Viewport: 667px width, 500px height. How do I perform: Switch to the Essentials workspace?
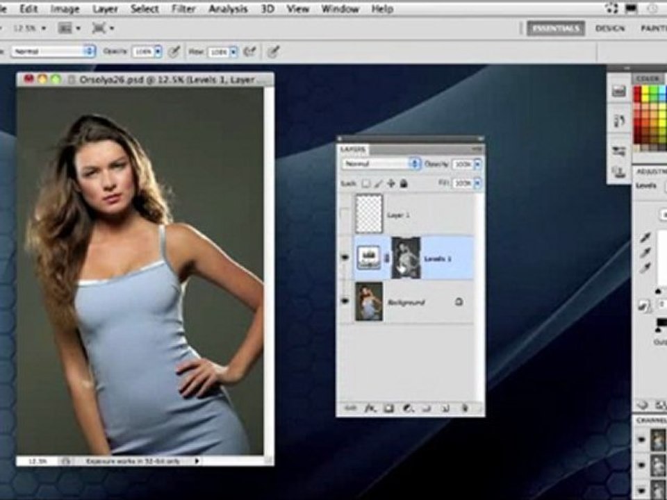click(x=556, y=28)
